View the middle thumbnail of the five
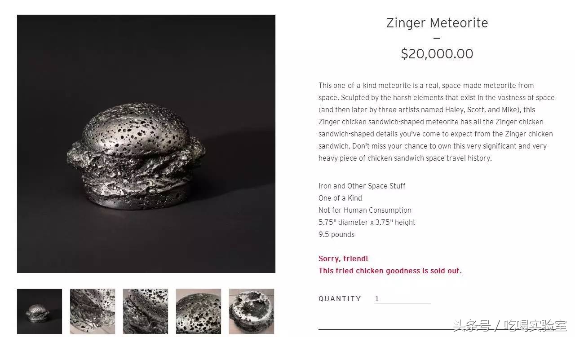 [146, 311]
